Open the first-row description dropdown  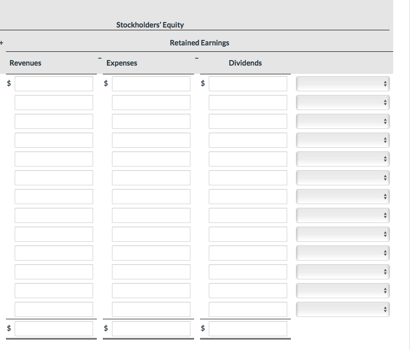(343, 84)
